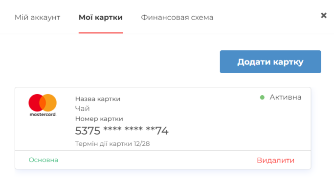The width and height of the screenshot is (334, 184).
Task: Click the Видалити link to remove card
Action: coord(276,160)
